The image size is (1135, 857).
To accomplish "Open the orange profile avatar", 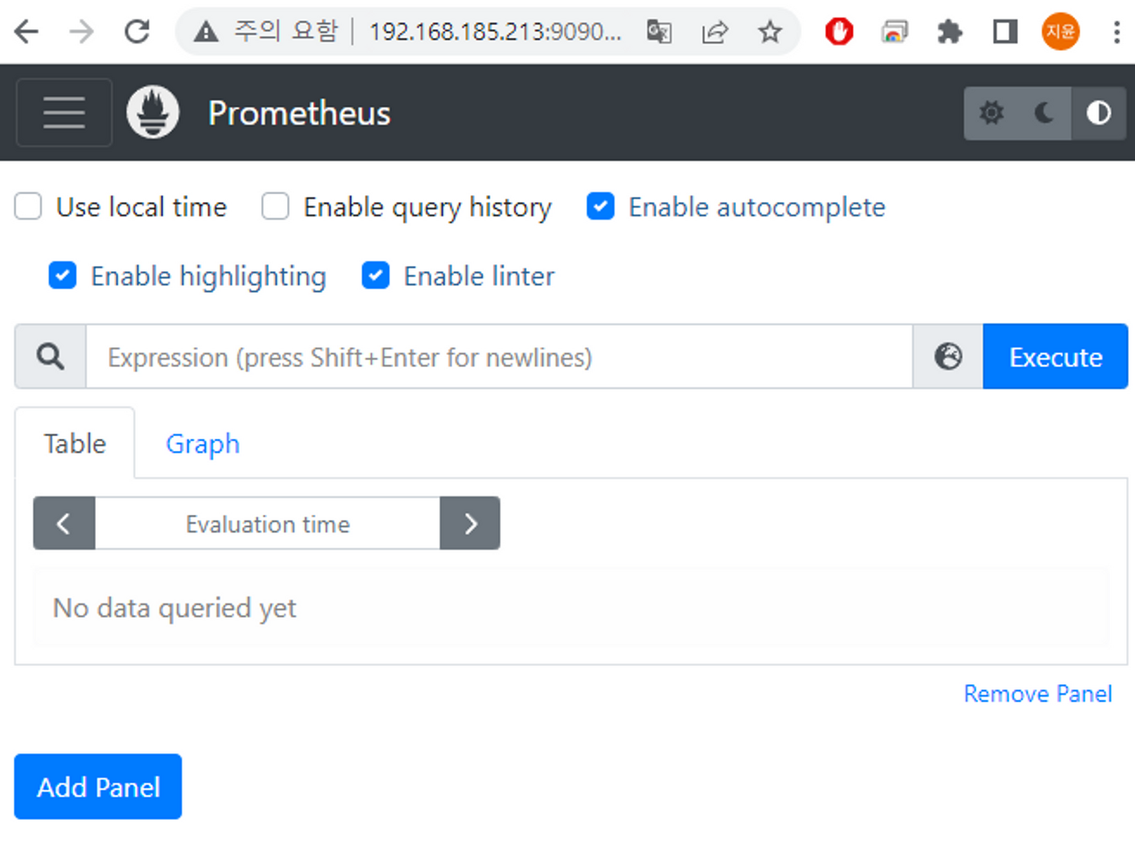I will pos(1061,32).
